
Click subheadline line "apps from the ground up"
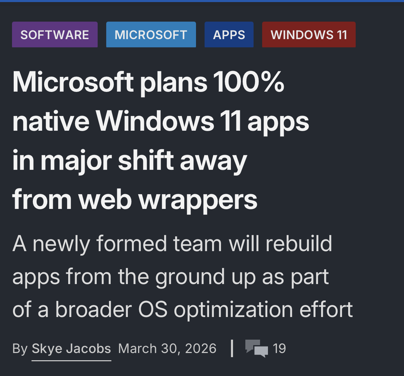tap(170, 277)
